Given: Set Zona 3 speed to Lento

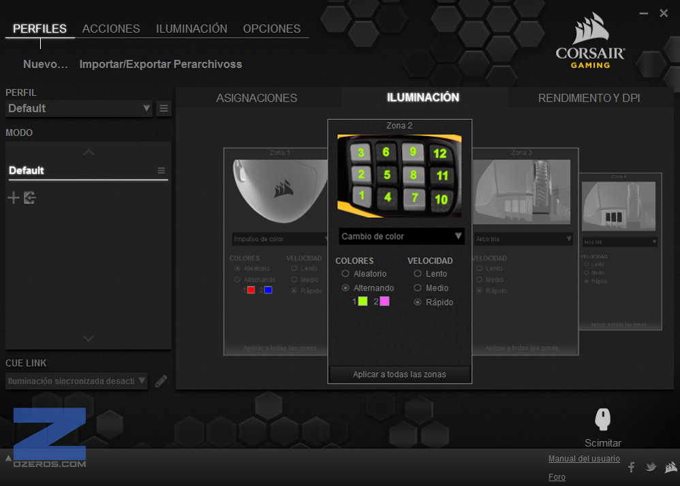Looking at the screenshot, I should (479, 269).
